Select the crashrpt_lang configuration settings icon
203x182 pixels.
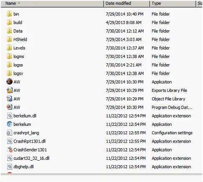9,133
